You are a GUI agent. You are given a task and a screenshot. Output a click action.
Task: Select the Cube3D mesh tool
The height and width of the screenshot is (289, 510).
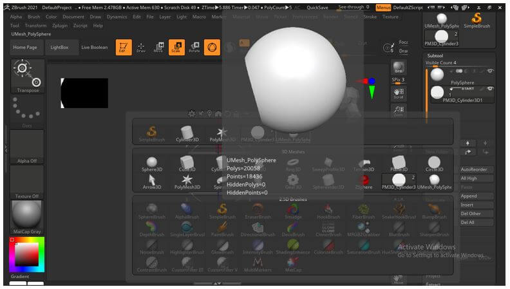[187, 164]
